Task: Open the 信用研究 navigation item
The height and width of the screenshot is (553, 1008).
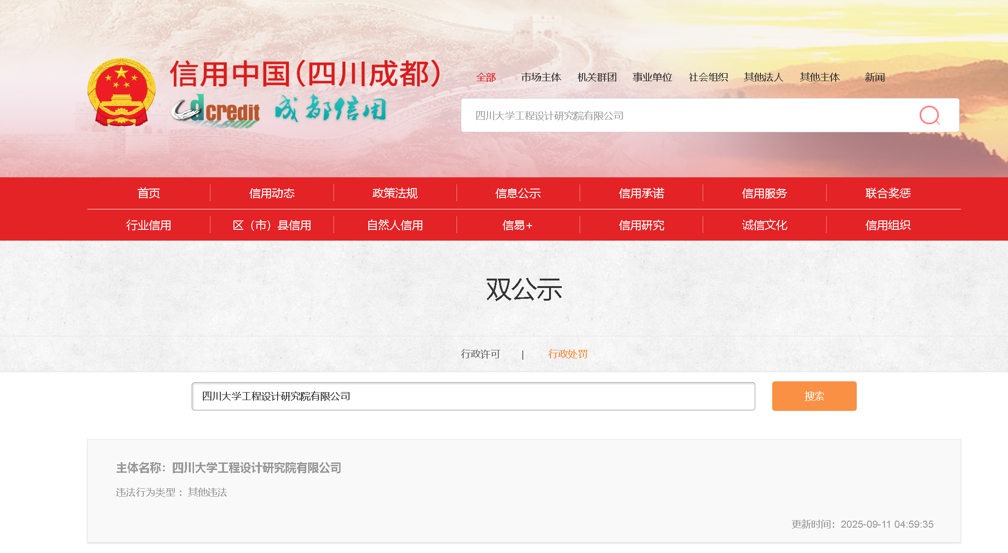Action: click(642, 225)
